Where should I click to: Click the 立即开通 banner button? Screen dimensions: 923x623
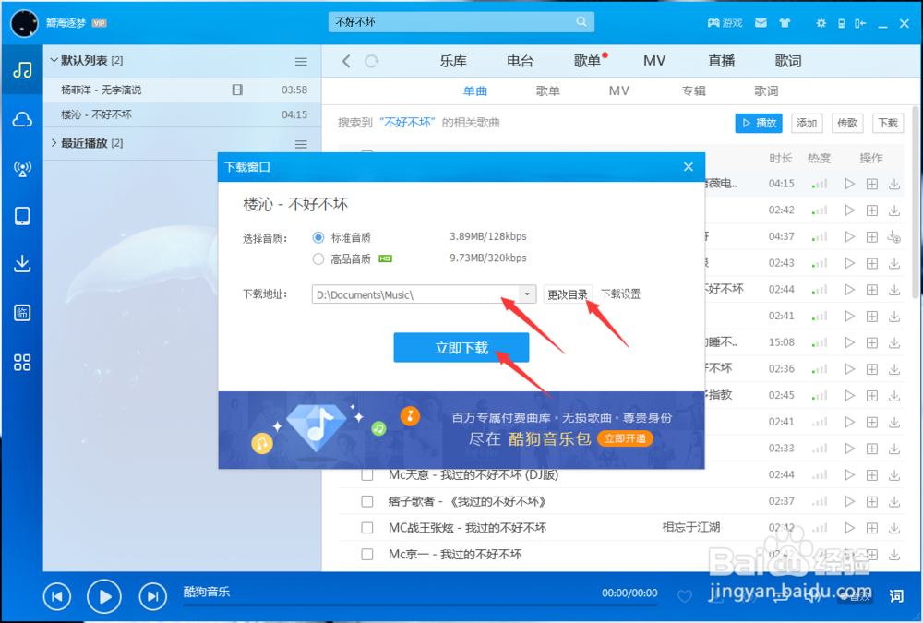coord(625,438)
